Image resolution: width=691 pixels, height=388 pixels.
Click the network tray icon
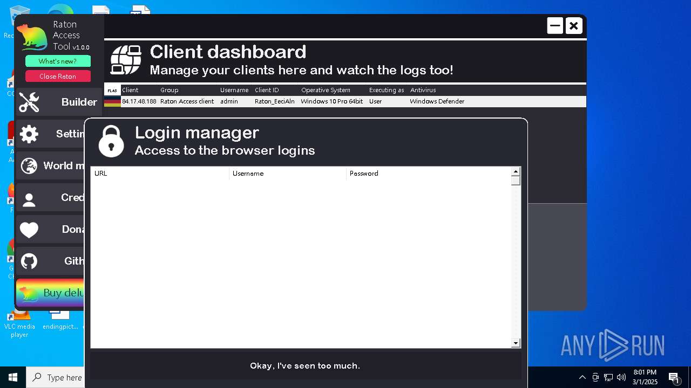pos(608,377)
